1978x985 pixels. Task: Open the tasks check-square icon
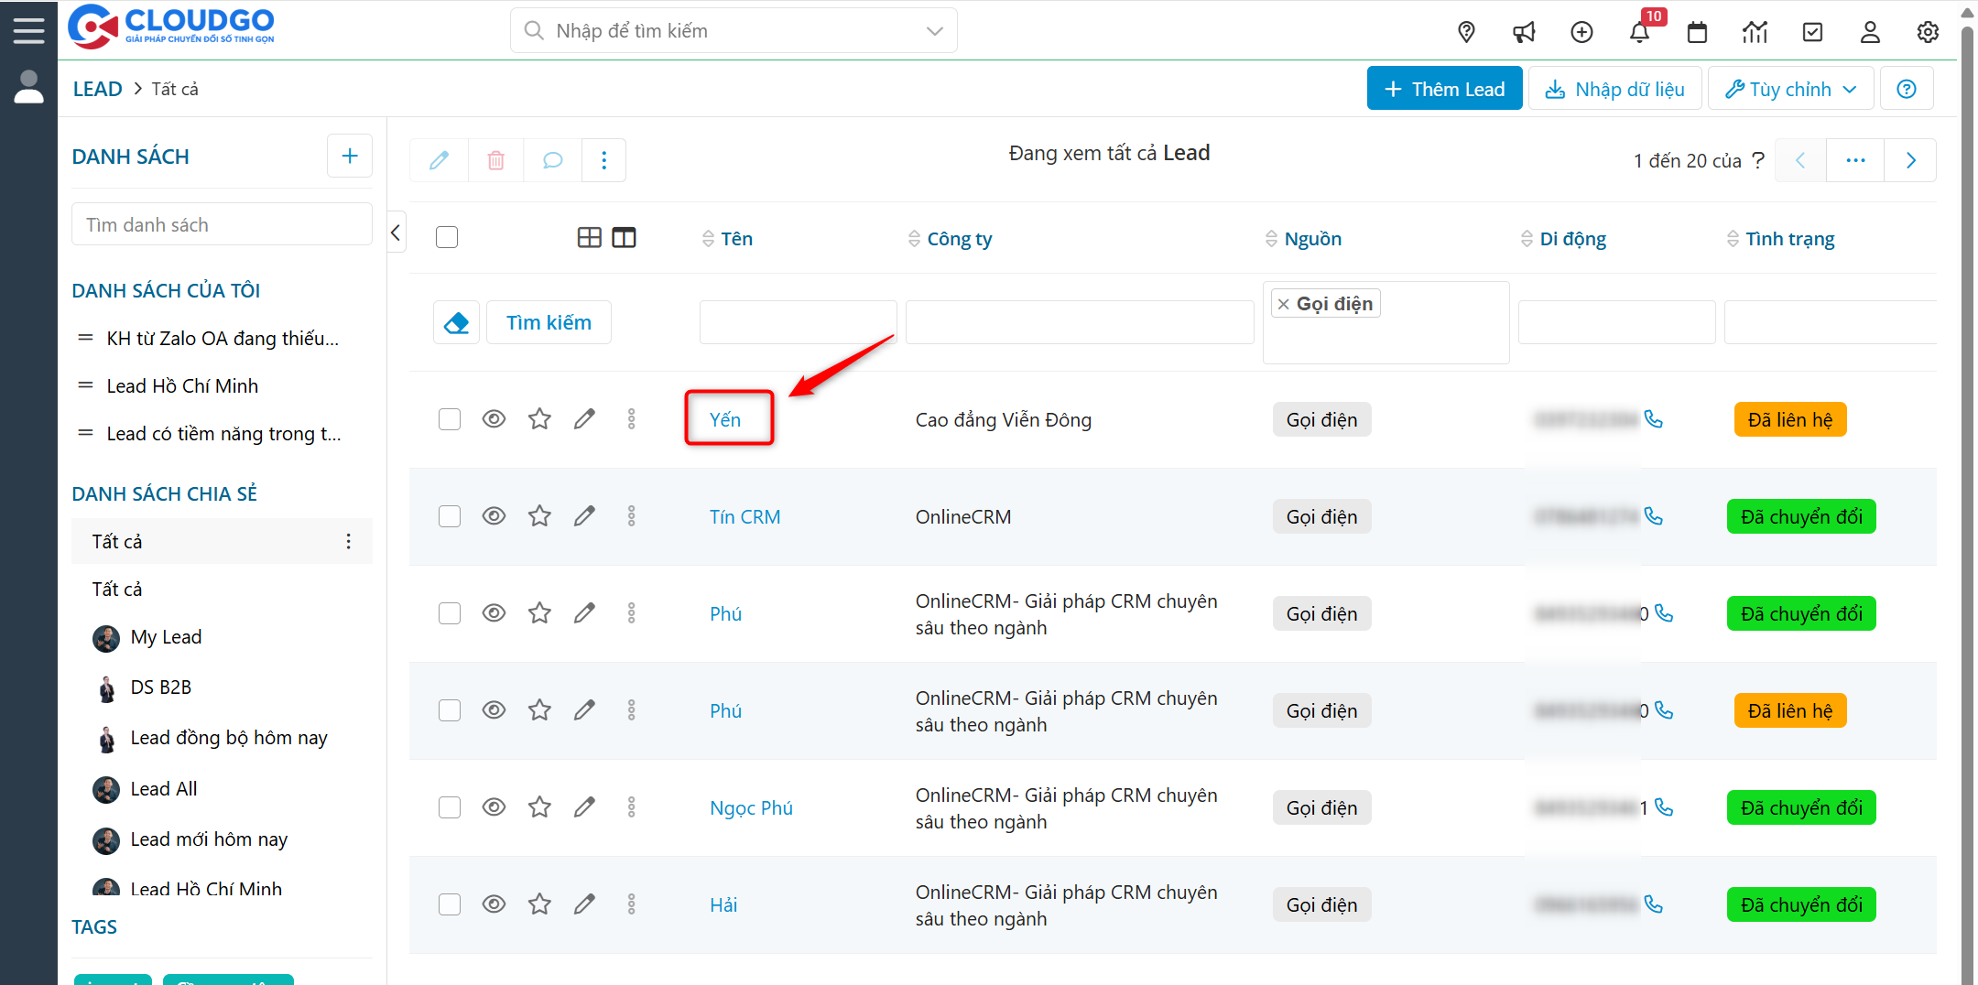[1812, 32]
